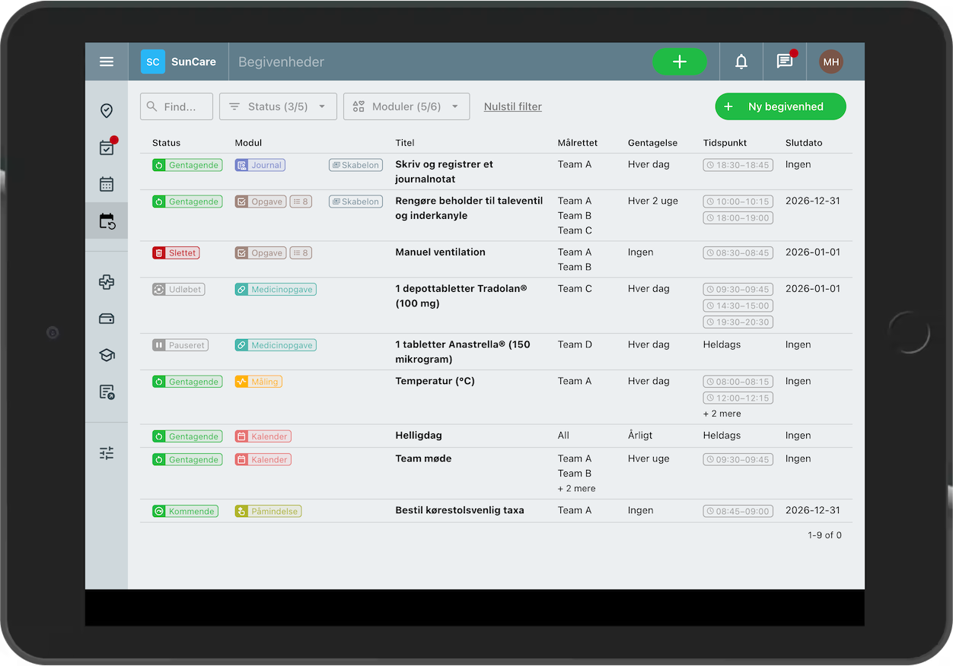
Task: Open the notifications bell icon
Action: click(x=741, y=62)
